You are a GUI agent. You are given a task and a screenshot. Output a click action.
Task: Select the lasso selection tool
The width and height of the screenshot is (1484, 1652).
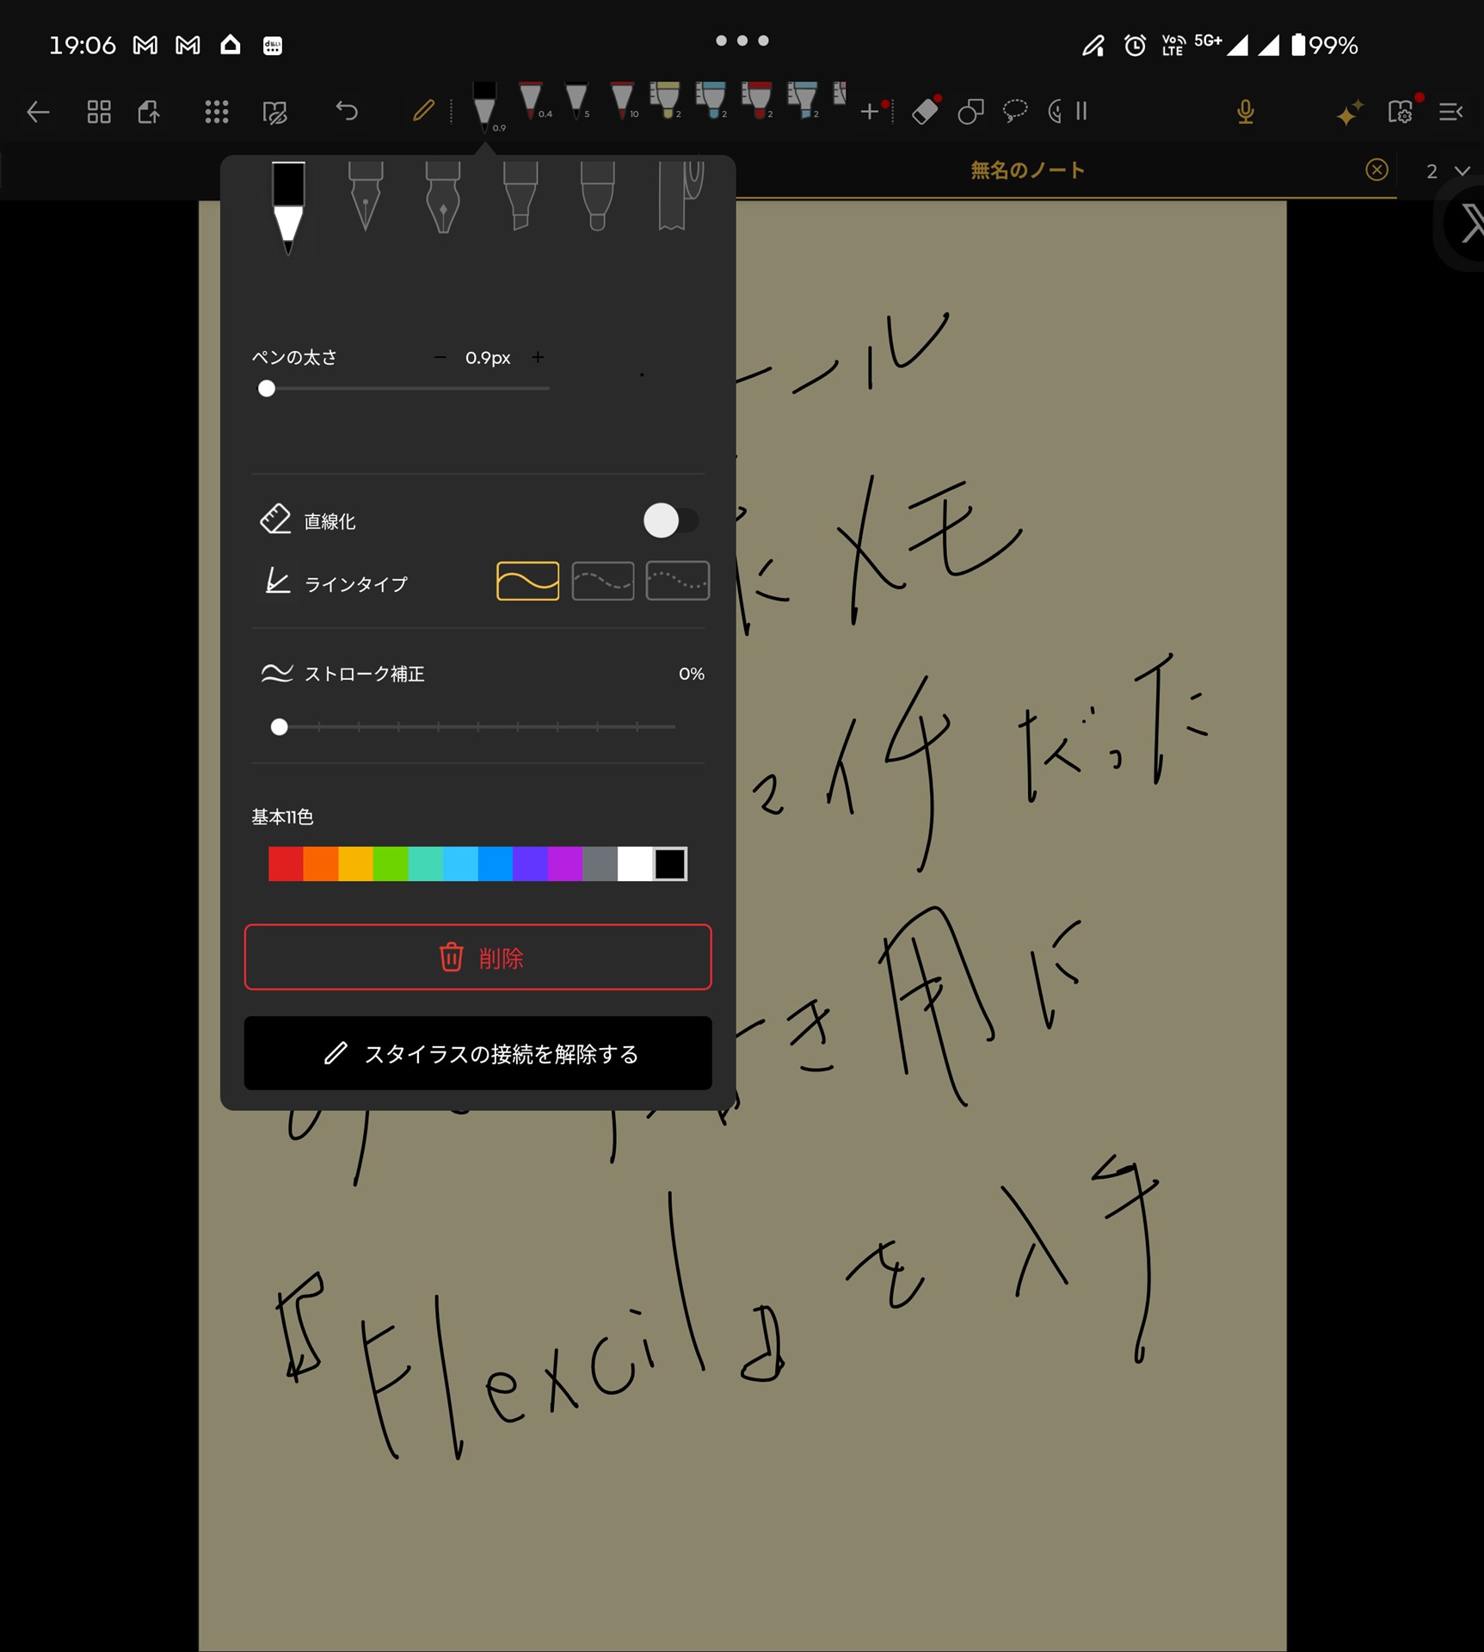coord(1016,111)
